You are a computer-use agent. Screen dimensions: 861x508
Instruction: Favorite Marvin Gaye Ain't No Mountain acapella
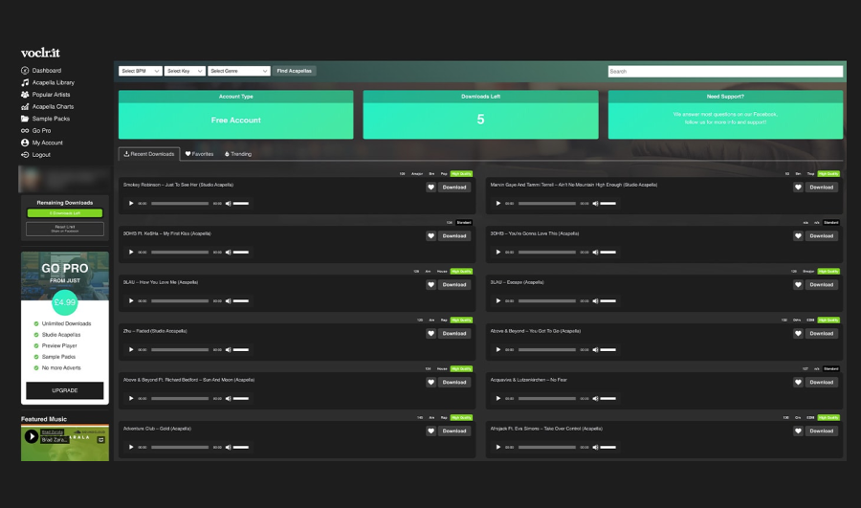pos(799,188)
